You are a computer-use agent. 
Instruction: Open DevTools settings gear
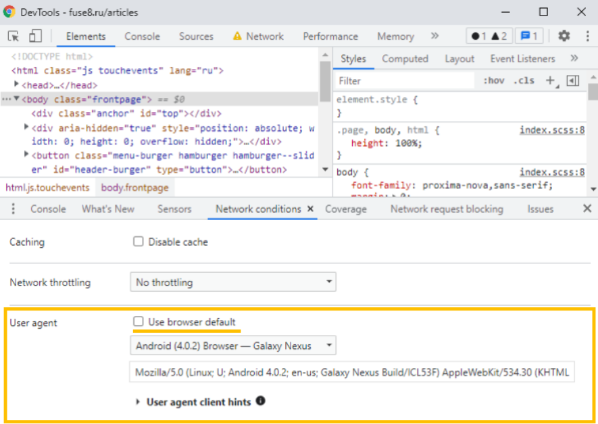[564, 36]
